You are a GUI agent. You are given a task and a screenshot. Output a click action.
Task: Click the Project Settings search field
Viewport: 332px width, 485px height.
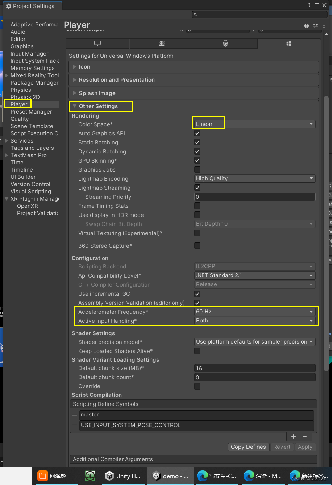[x=260, y=15]
